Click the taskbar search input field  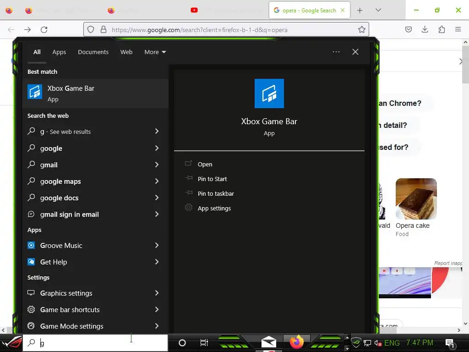(x=95, y=343)
